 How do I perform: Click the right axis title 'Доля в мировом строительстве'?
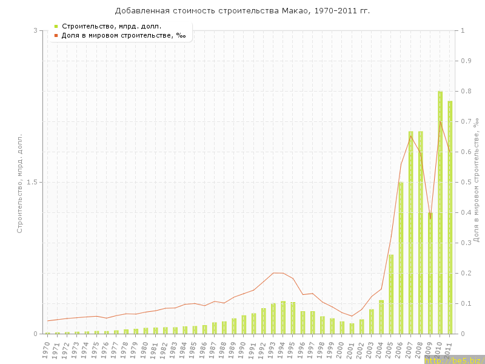(x=476, y=181)
